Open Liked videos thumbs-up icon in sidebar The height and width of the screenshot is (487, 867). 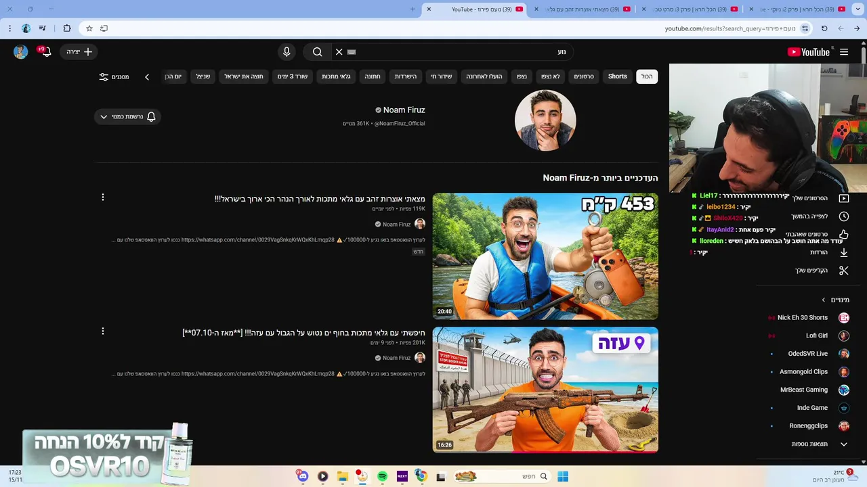(x=844, y=234)
